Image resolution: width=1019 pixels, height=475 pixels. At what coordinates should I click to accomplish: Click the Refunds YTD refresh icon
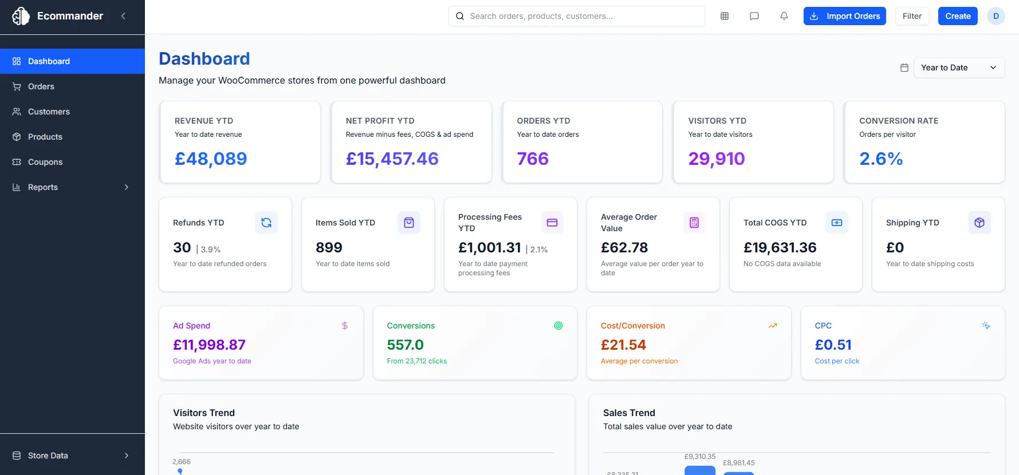click(266, 223)
